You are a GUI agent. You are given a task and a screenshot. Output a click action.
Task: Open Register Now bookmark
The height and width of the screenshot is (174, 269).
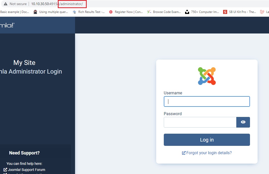pos(126,12)
